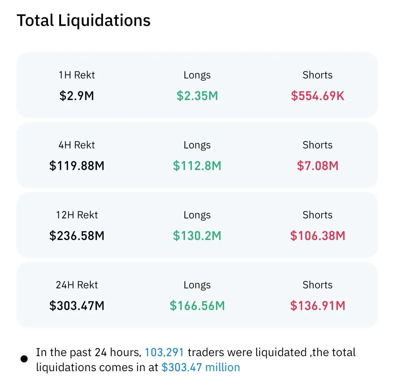The height and width of the screenshot is (381, 394).
Task: Open the $303.47 million link
Action: tap(201, 367)
